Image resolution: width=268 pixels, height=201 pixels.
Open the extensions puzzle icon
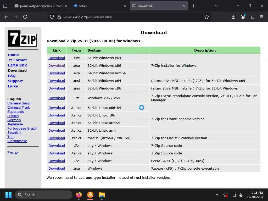(x=252, y=17)
